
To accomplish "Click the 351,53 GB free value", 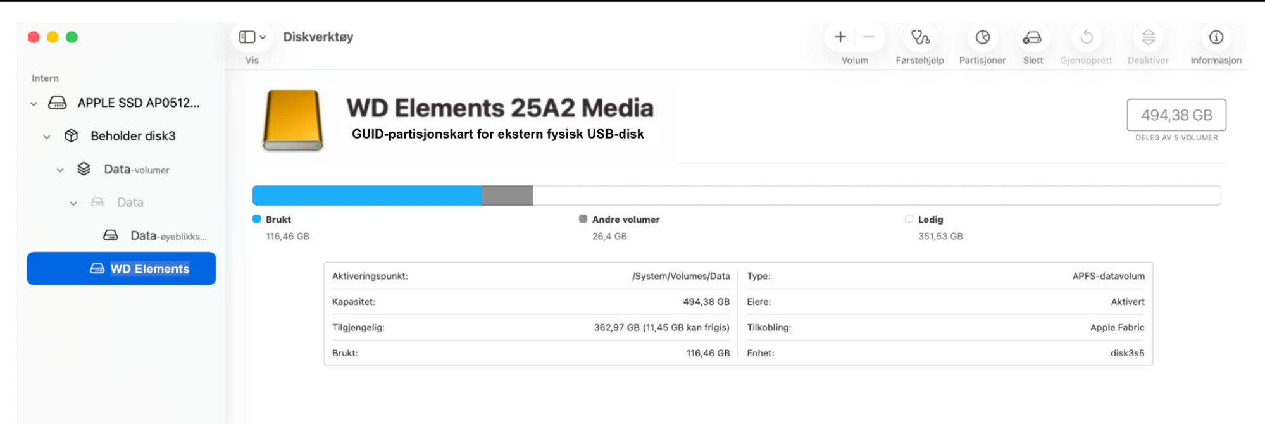I will [940, 236].
